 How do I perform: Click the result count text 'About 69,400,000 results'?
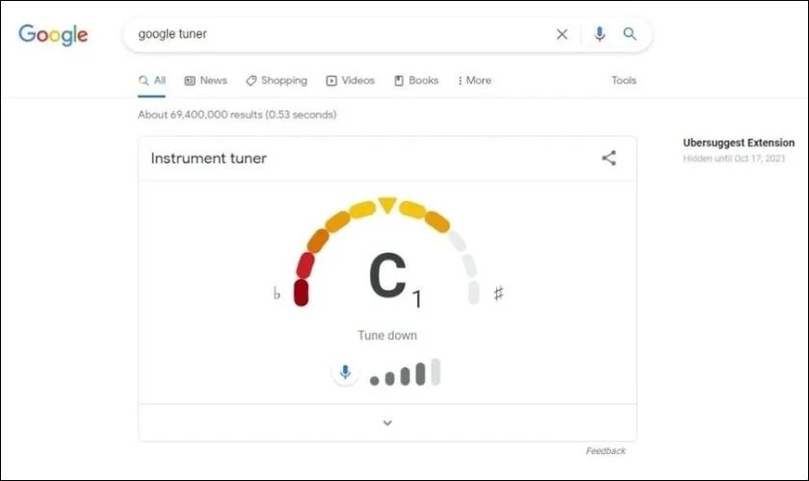point(200,114)
